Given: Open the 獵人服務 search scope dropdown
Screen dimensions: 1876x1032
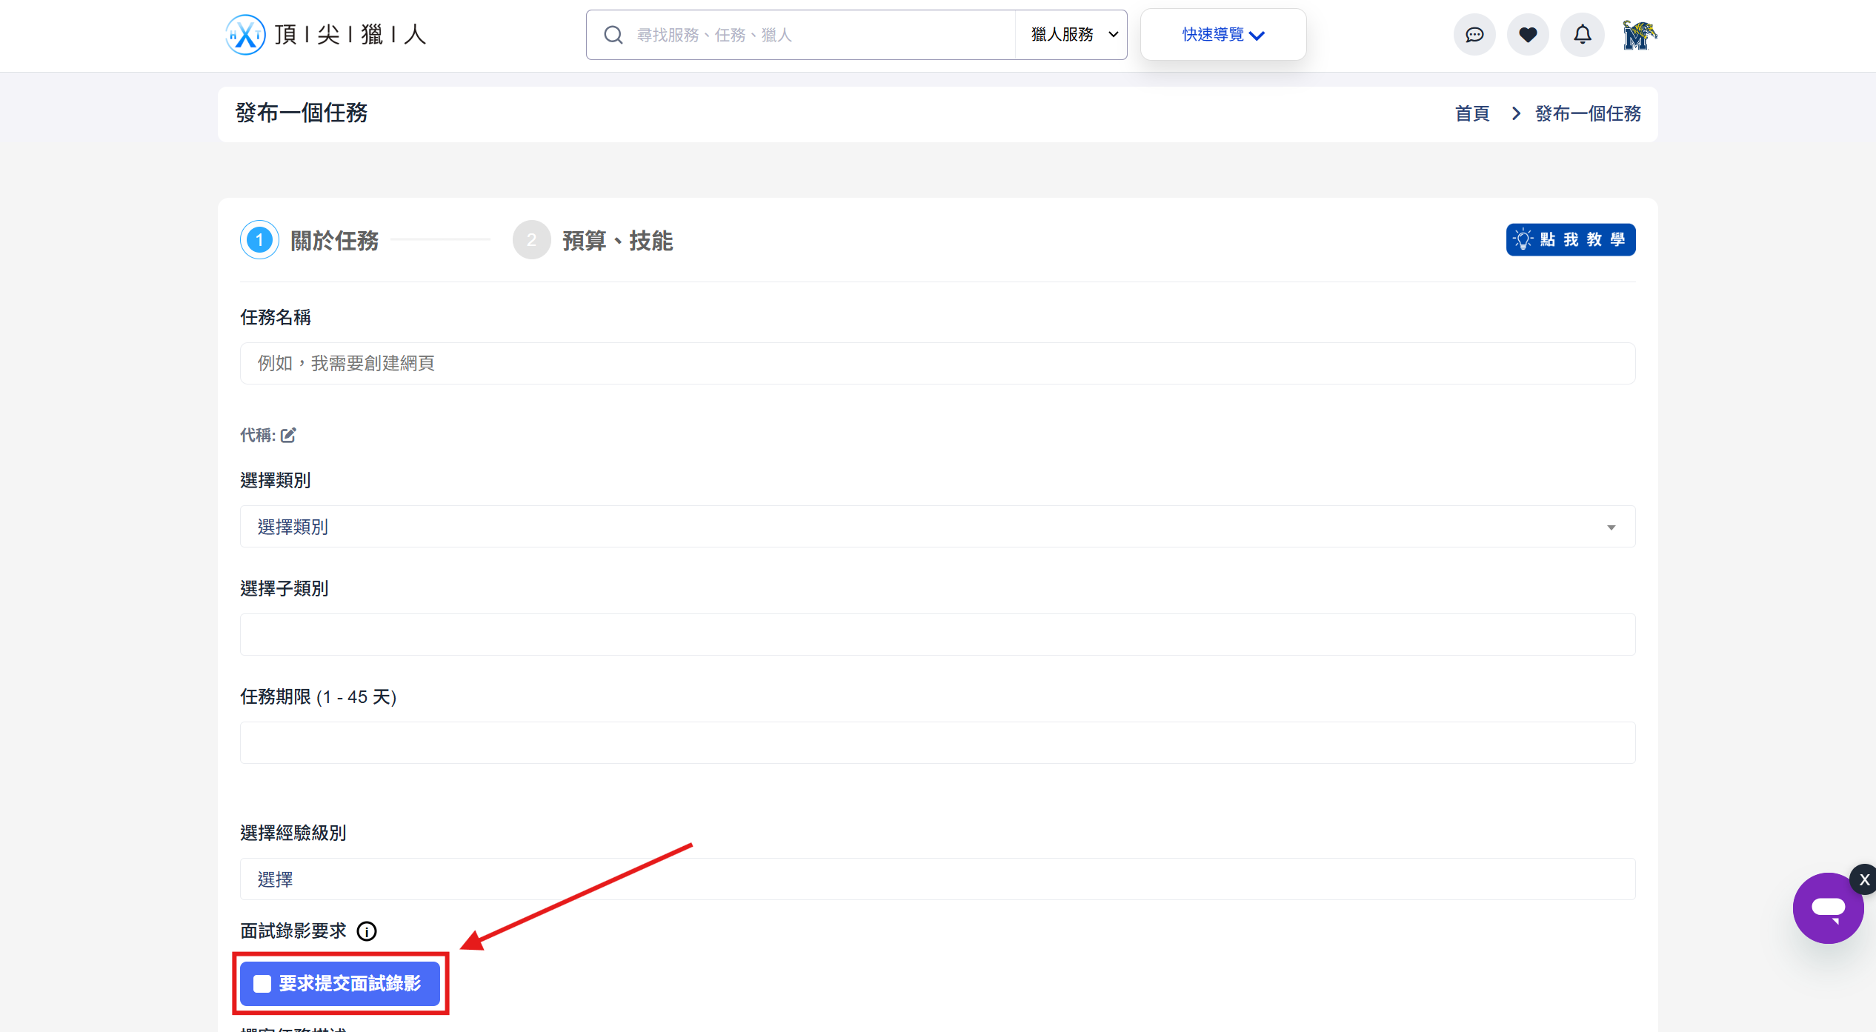Looking at the screenshot, I should [1072, 35].
